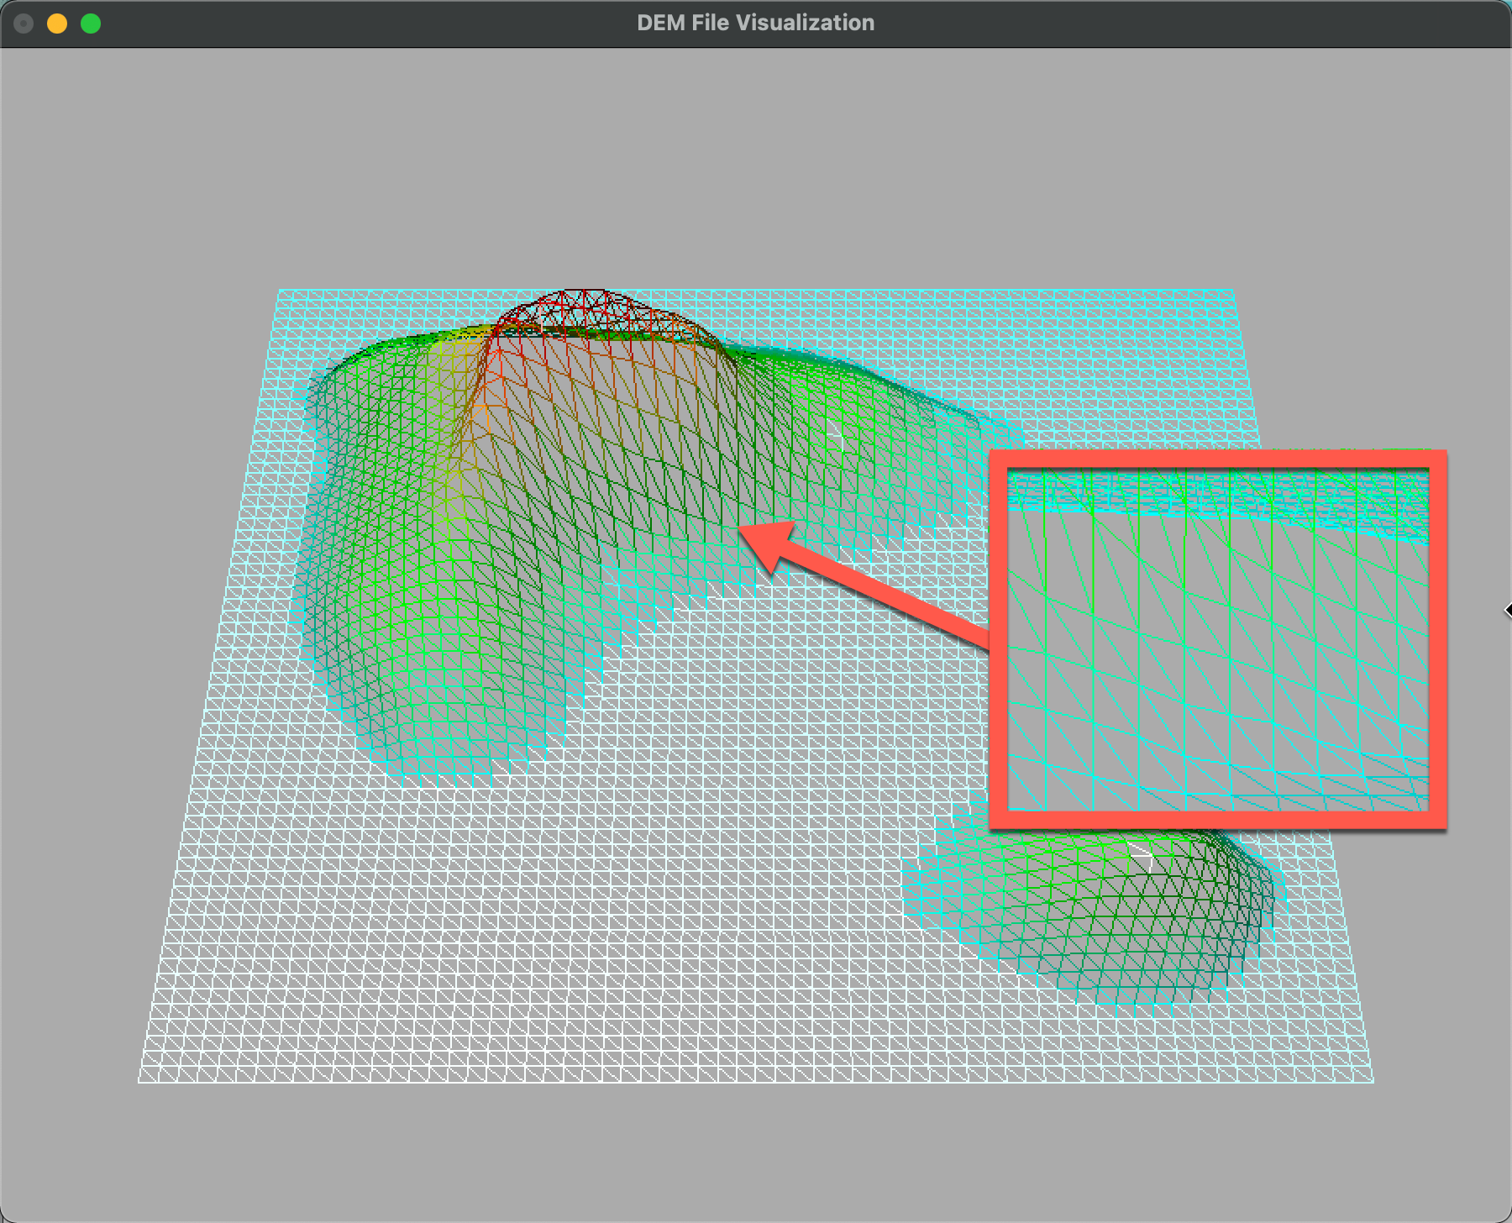Toggle the green zoom button in the title bar

89,23
